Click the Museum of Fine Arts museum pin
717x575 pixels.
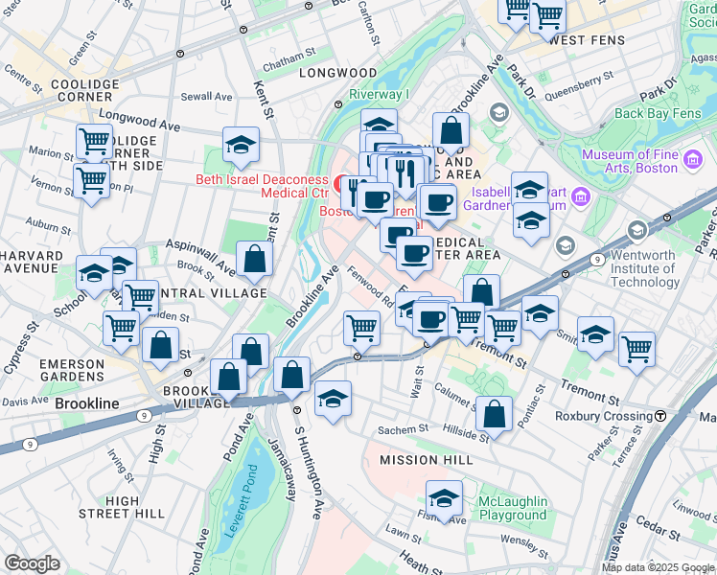[x=692, y=160]
